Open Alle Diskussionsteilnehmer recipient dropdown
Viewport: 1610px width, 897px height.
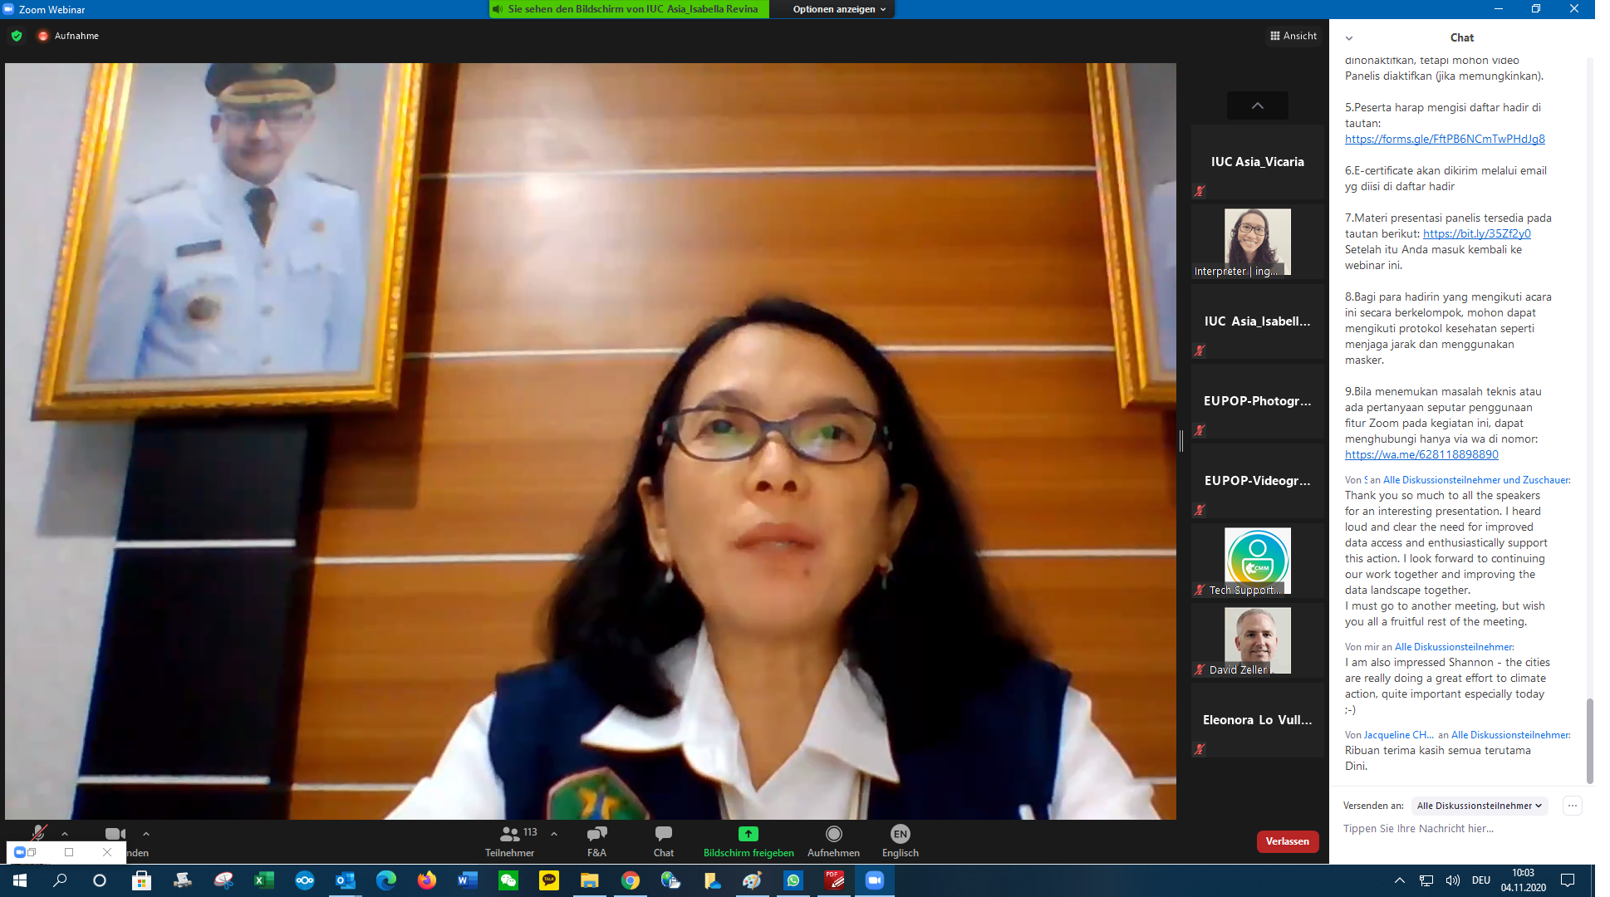(x=1479, y=806)
